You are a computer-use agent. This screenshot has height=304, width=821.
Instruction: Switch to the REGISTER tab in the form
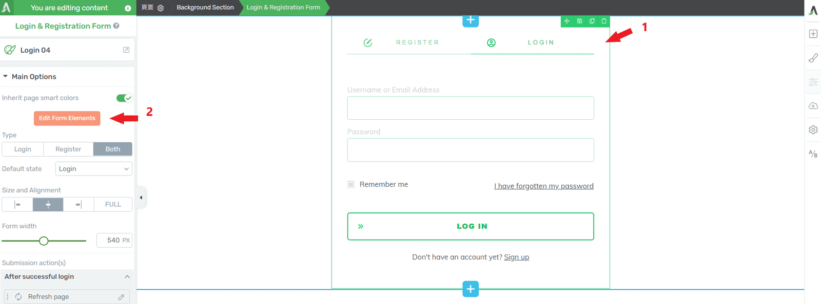[x=409, y=42]
